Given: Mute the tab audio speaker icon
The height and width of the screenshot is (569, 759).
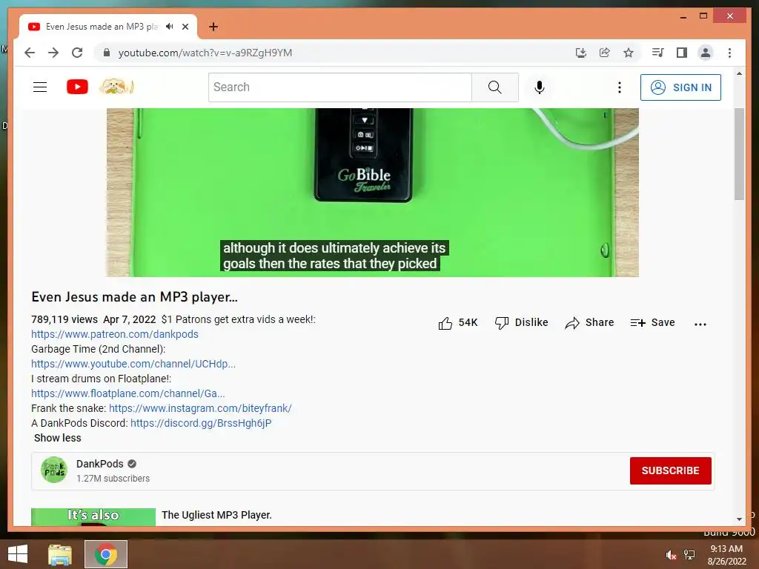Looking at the screenshot, I should pos(170,27).
